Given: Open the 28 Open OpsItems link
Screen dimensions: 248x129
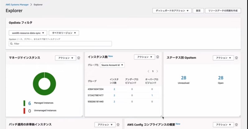Looking at the screenshot, I should coord(221,78).
